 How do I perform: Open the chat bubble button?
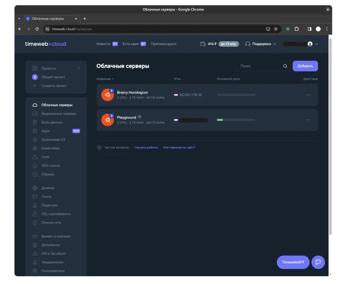tap(318, 262)
